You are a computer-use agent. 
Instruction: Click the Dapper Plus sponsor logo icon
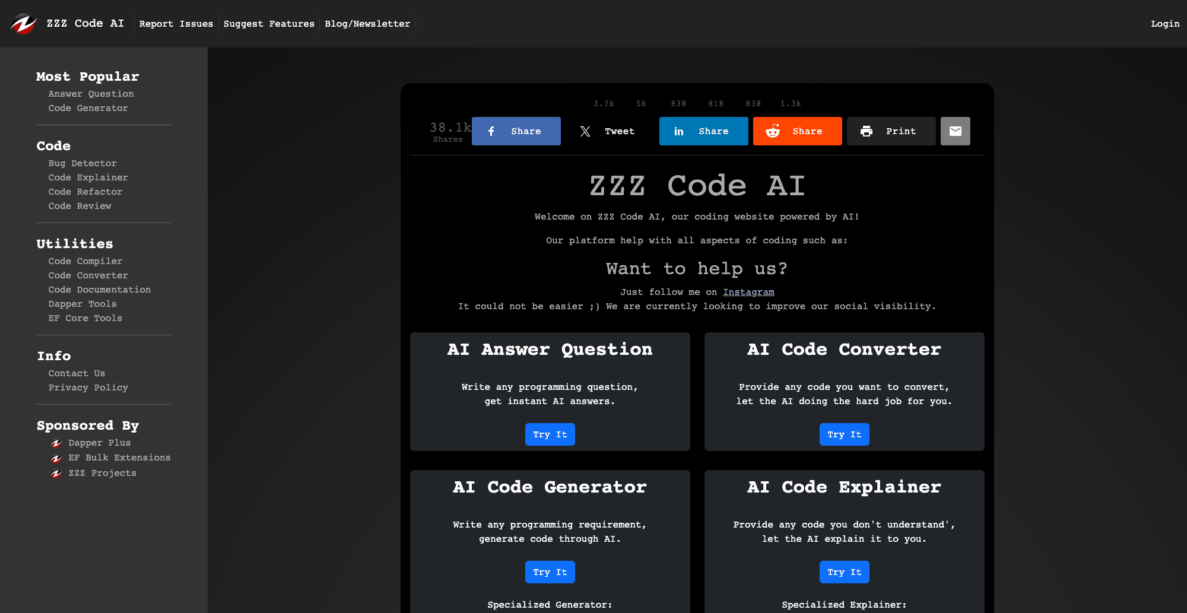pyautogui.click(x=56, y=443)
